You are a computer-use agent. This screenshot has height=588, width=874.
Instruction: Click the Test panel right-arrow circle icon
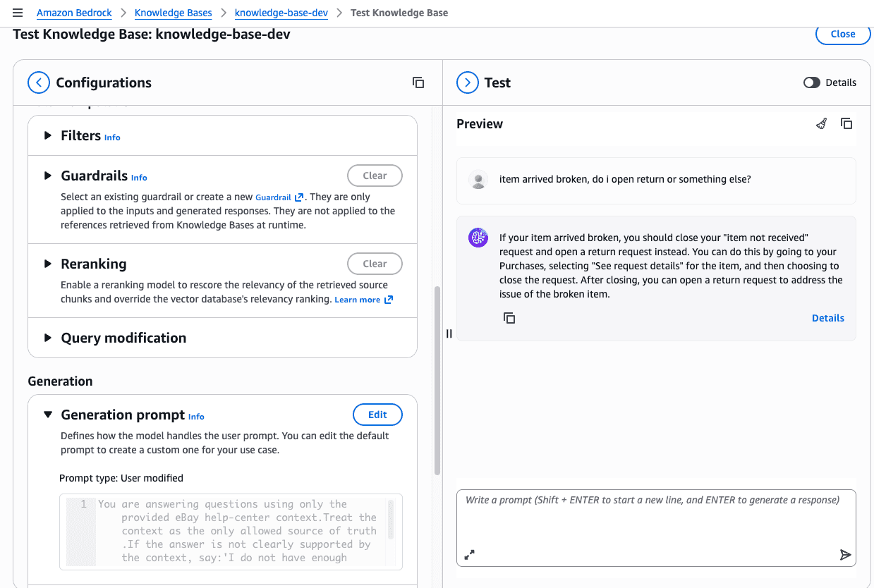coord(467,82)
